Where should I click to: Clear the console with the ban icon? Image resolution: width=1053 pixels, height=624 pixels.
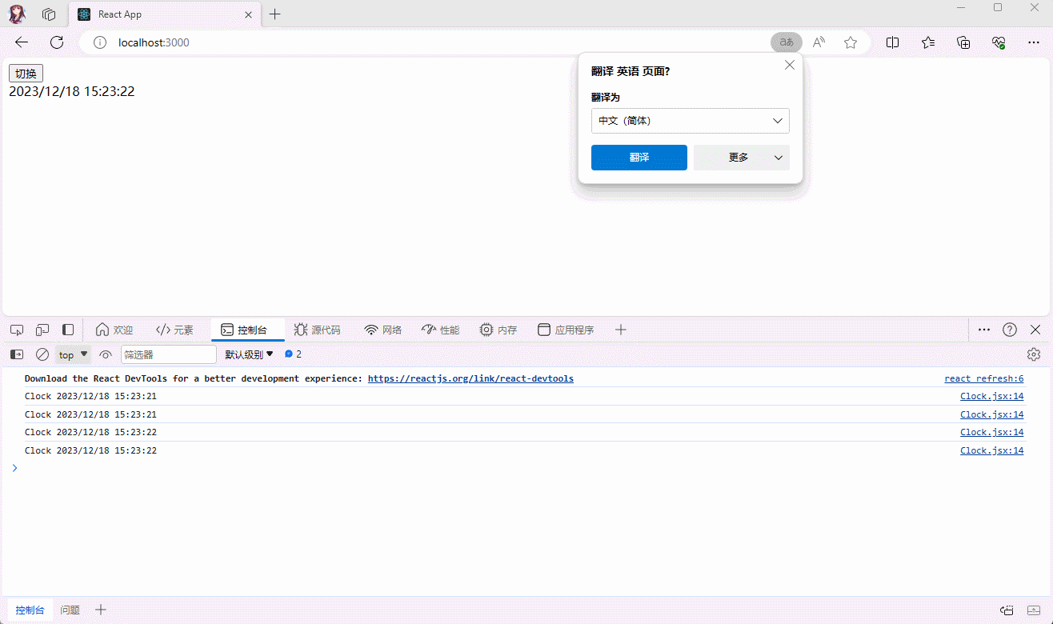(42, 354)
